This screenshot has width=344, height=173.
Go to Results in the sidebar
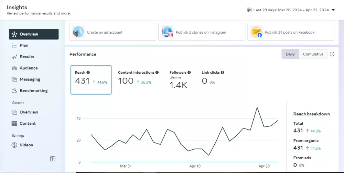(34, 57)
